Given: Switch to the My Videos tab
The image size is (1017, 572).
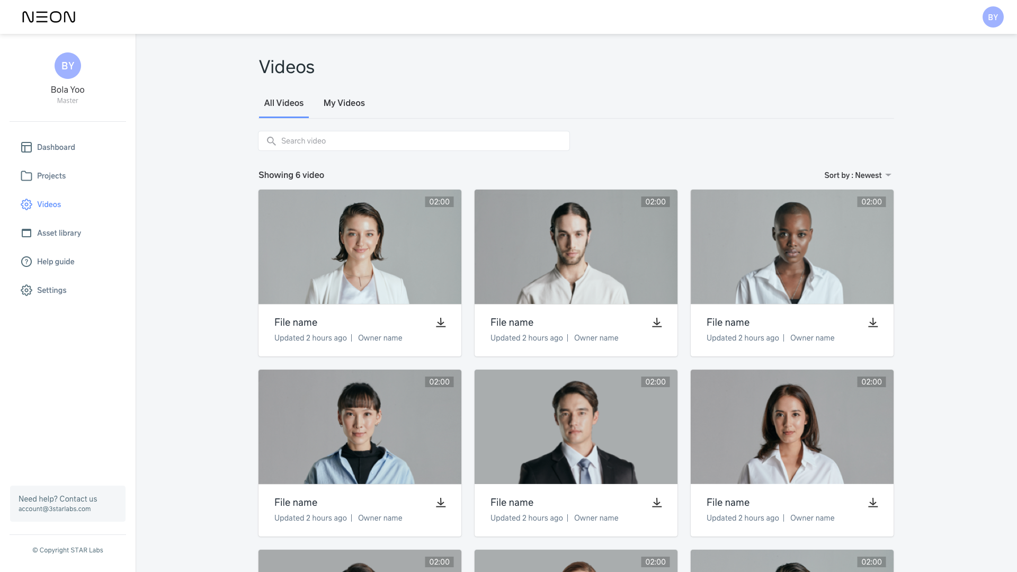Looking at the screenshot, I should (x=344, y=103).
